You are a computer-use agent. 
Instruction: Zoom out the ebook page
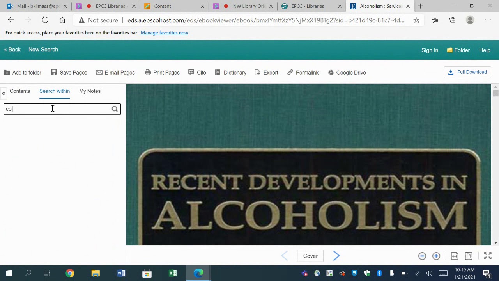pos(422,256)
